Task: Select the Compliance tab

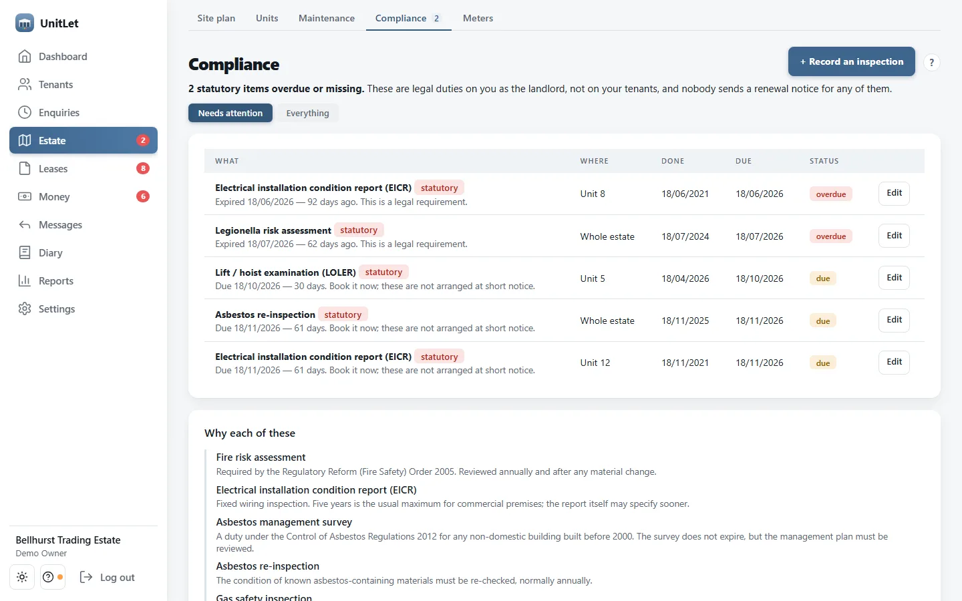Action: [x=408, y=18]
